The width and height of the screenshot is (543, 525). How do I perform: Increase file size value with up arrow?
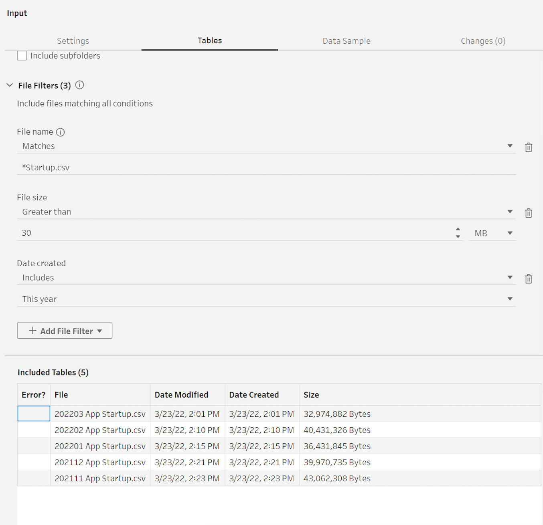458,229
